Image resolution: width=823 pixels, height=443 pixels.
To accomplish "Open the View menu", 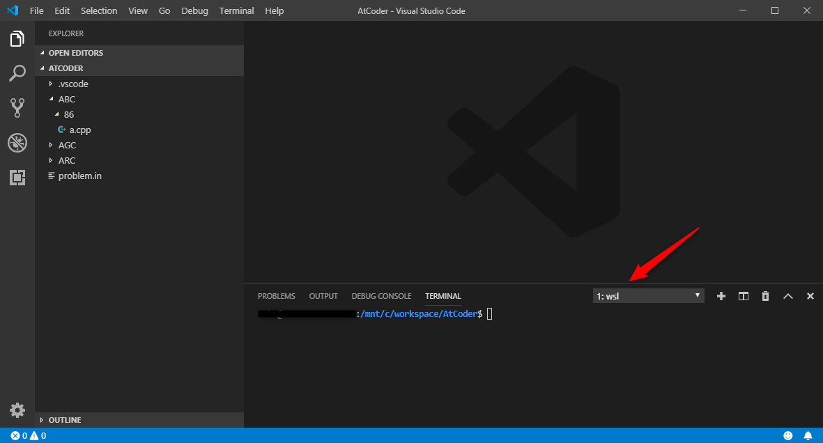I will [x=138, y=10].
